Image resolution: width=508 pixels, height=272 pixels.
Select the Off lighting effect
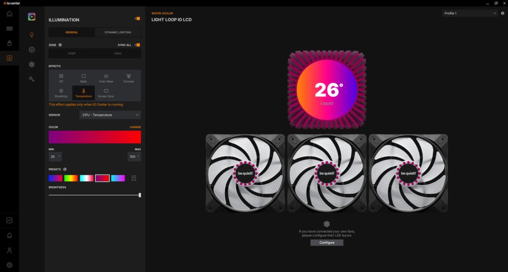tap(61, 78)
